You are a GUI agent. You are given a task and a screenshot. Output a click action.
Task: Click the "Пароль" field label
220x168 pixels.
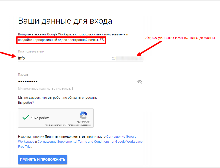pos(23,75)
